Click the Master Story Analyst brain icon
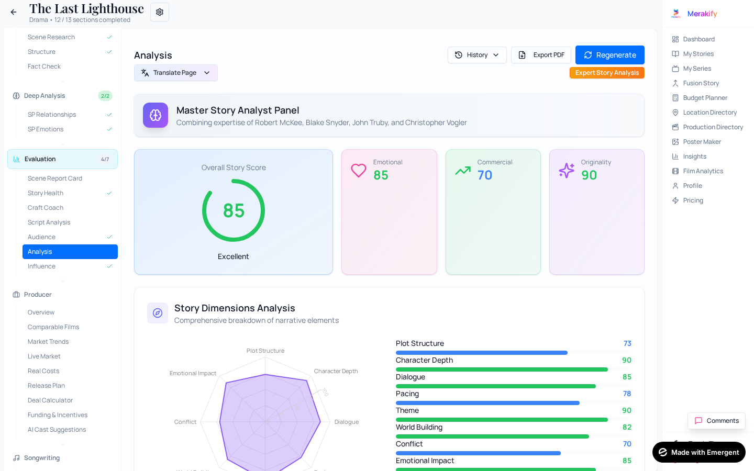754x471 pixels. coord(156,115)
